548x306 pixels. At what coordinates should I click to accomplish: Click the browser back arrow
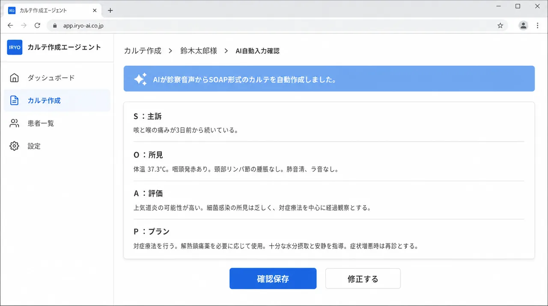pos(10,26)
